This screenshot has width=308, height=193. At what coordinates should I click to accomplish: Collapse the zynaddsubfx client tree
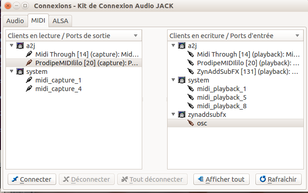[173, 115]
